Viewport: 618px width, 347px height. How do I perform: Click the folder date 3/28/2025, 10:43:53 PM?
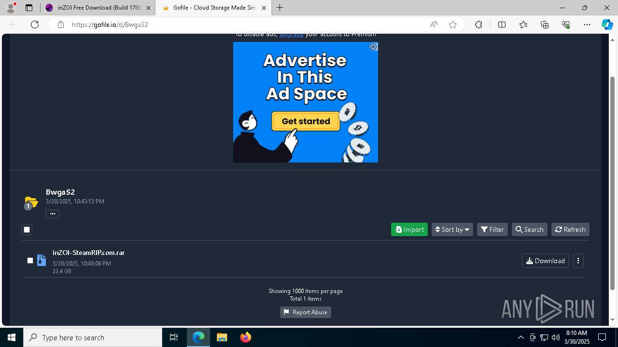75,201
